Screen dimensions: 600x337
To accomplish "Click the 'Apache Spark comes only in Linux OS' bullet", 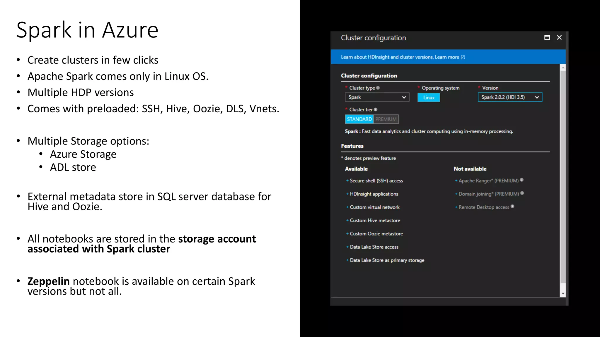I will pyautogui.click(x=118, y=76).
